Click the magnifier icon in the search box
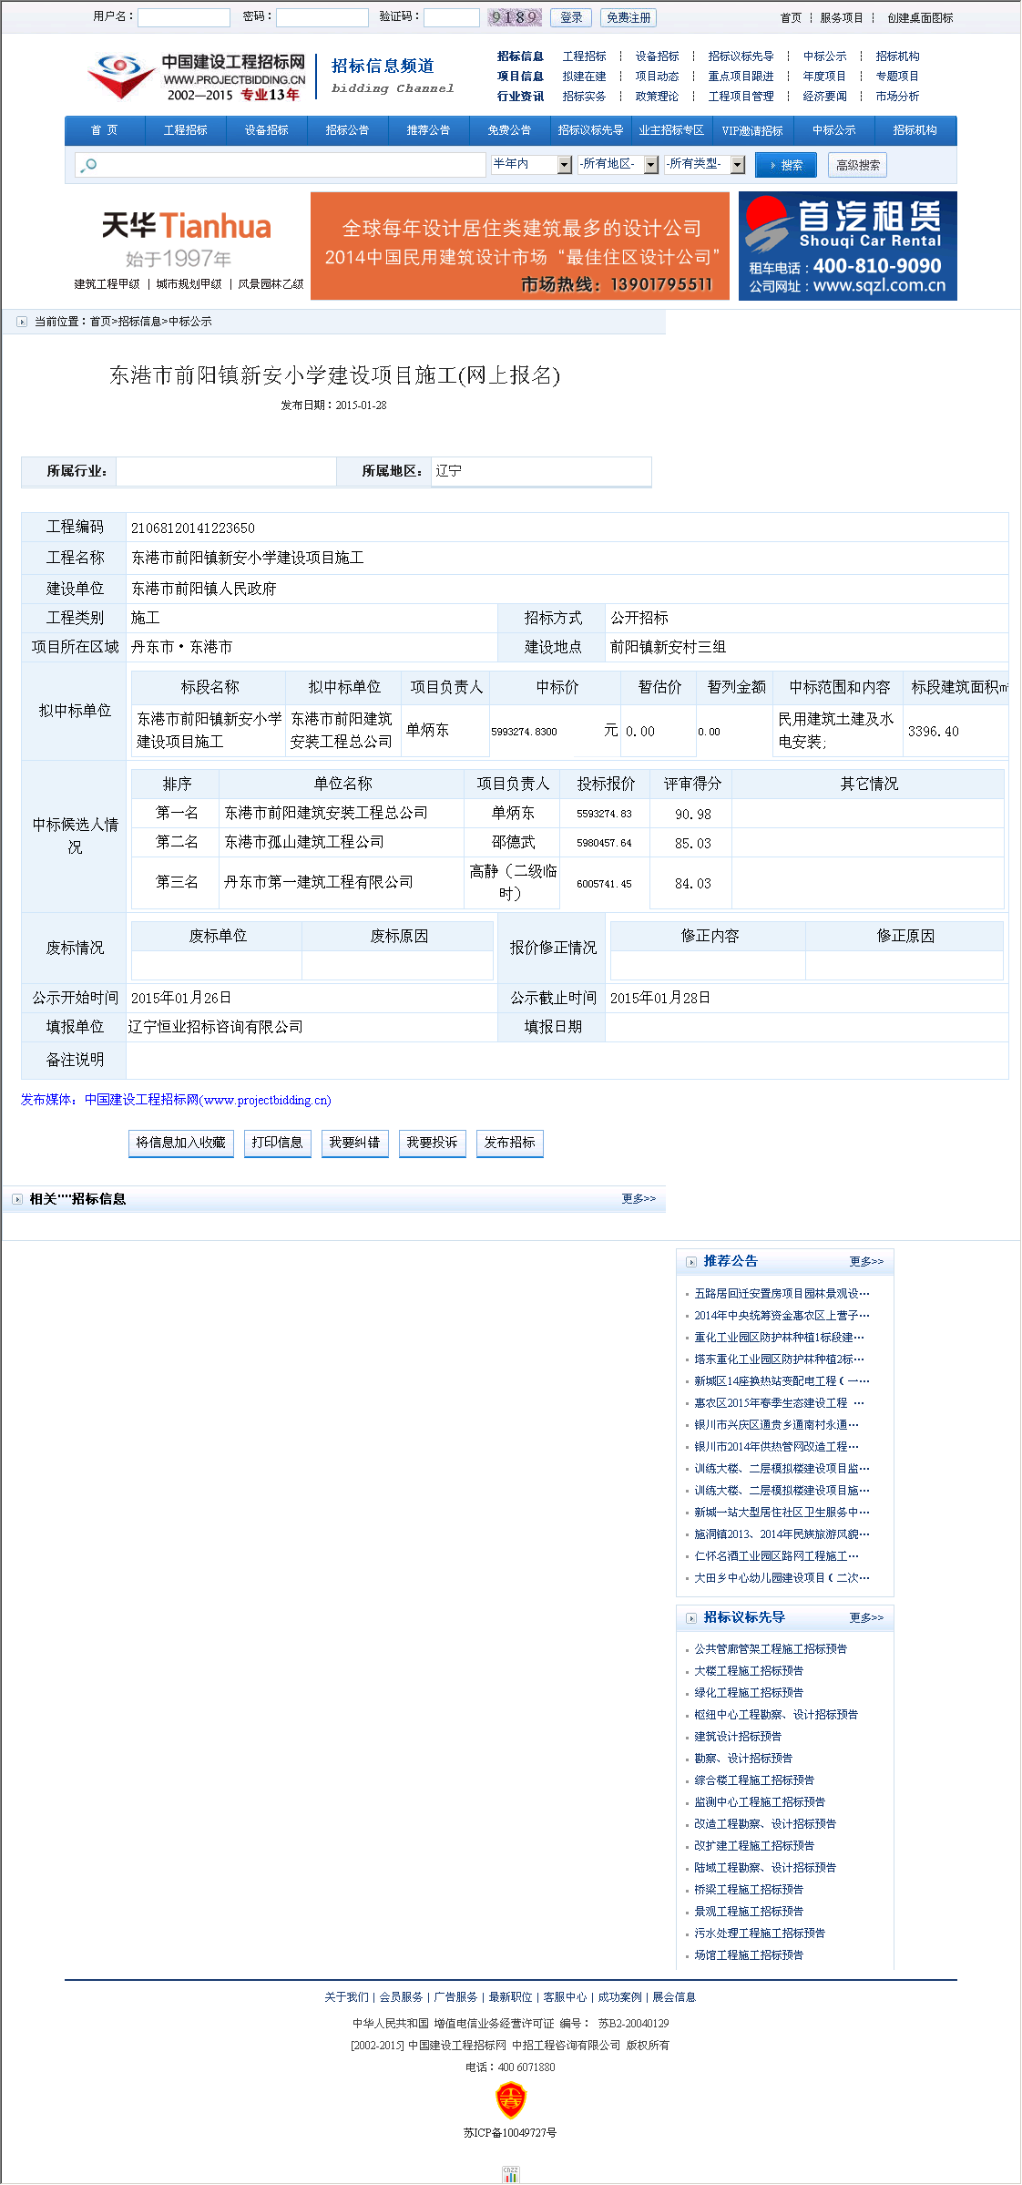Screen dimensions: 1022x2185 (88, 165)
